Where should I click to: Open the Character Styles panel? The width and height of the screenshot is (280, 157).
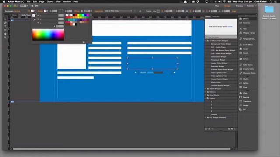point(247,73)
